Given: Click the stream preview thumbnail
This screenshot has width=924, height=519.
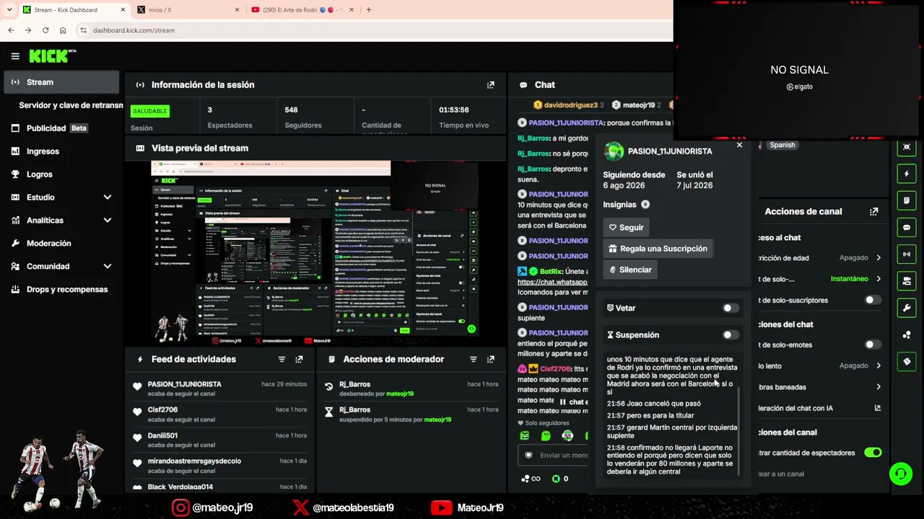Looking at the screenshot, I should [315, 252].
